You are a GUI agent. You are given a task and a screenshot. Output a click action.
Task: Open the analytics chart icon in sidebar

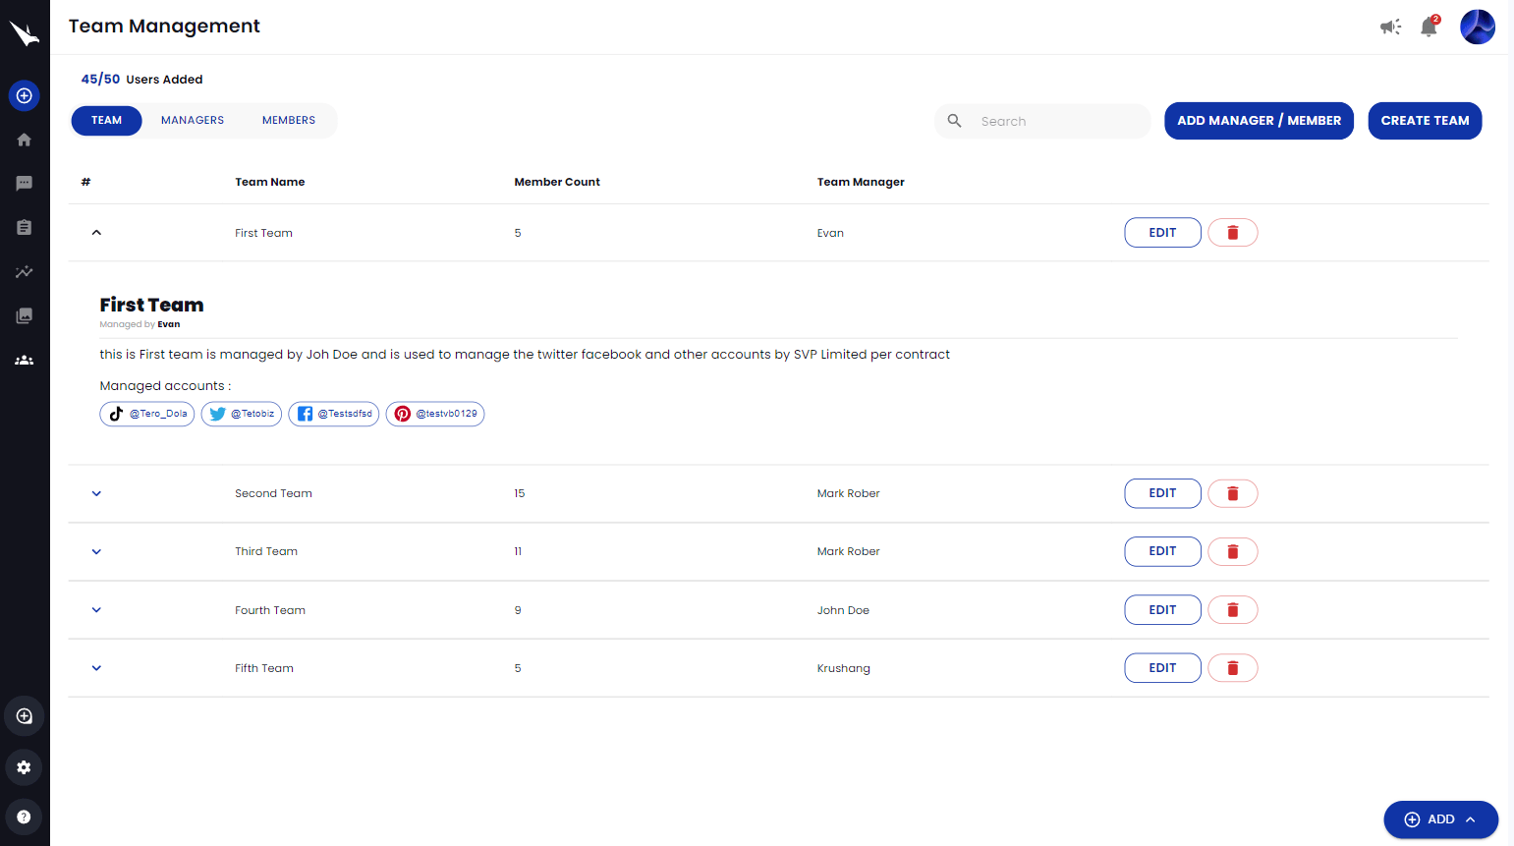(x=25, y=272)
